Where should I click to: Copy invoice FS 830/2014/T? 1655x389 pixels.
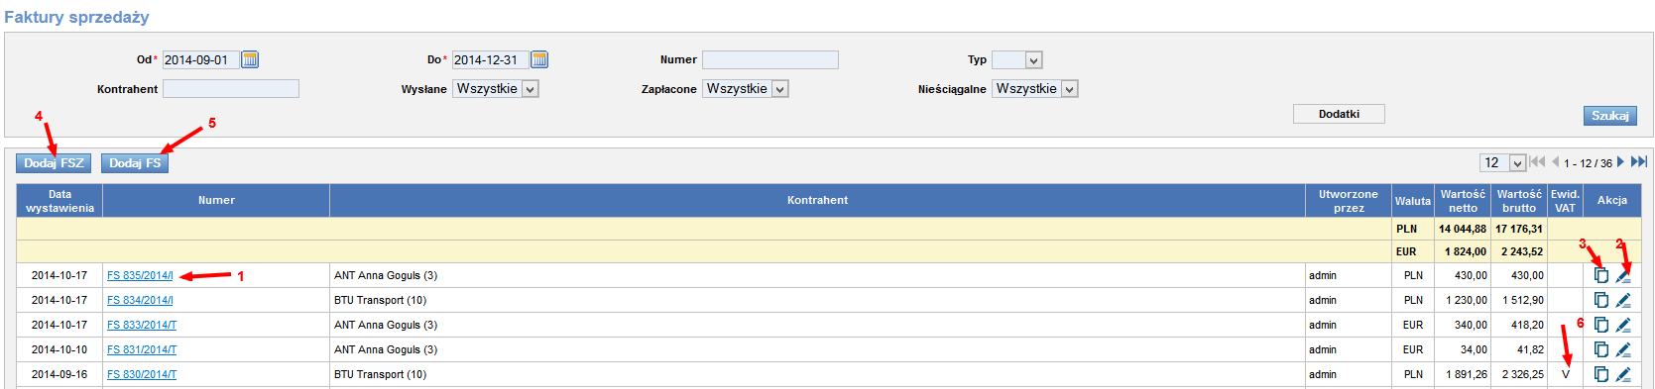1600,374
